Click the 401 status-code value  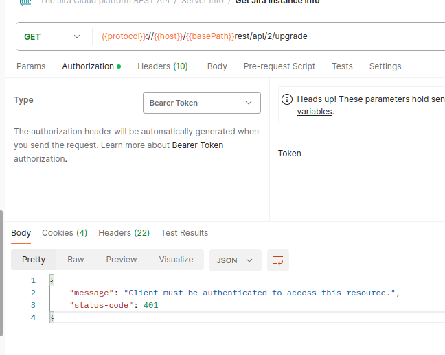(150, 305)
